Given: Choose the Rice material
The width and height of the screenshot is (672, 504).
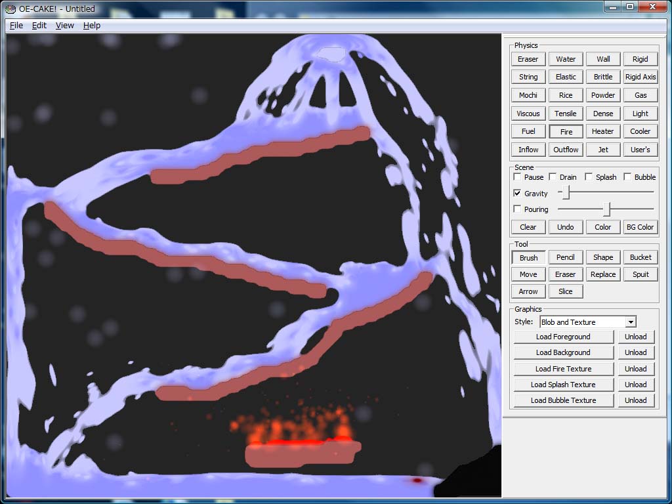Looking at the screenshot, I should [x=566, y=95].
